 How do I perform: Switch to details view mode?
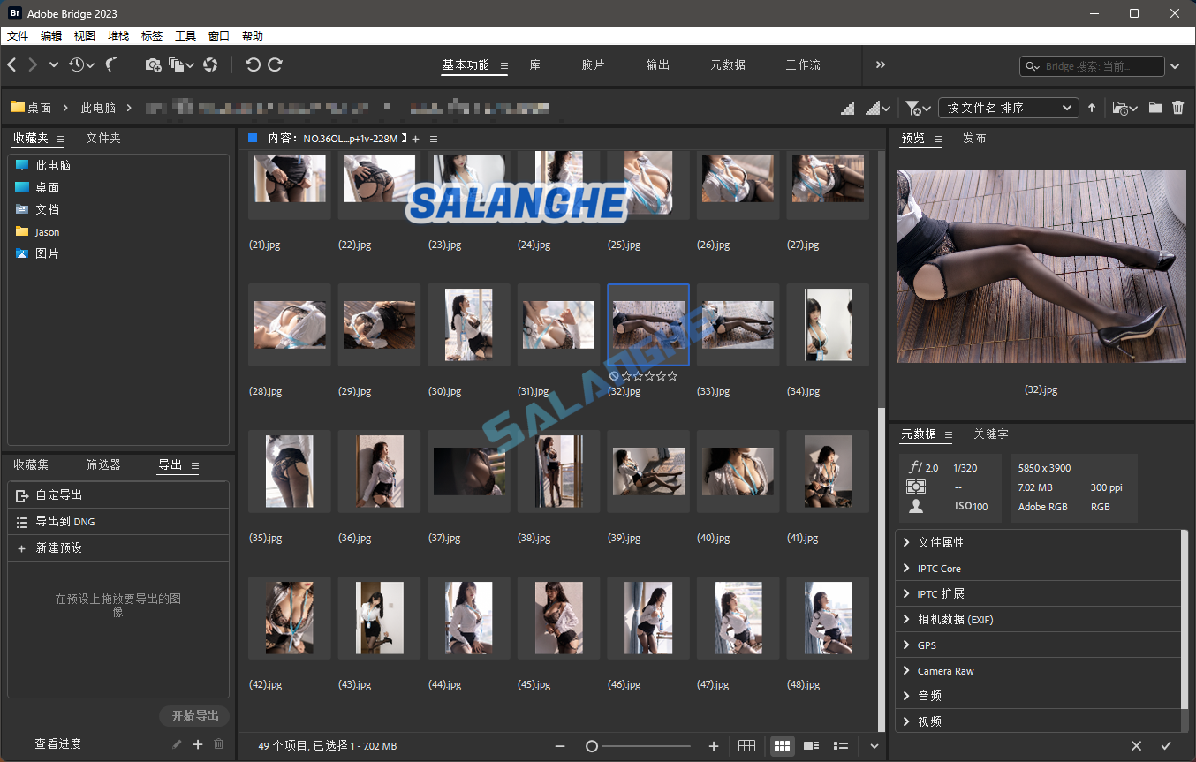(x=811, y=746)
